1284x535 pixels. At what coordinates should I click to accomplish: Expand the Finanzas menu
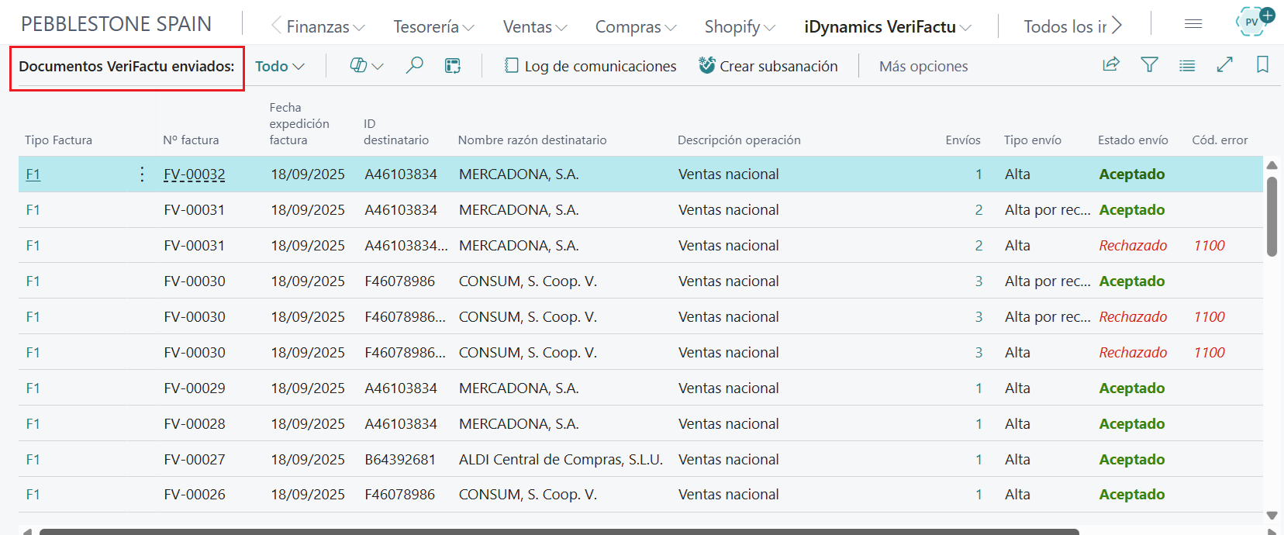coord(325,27)
